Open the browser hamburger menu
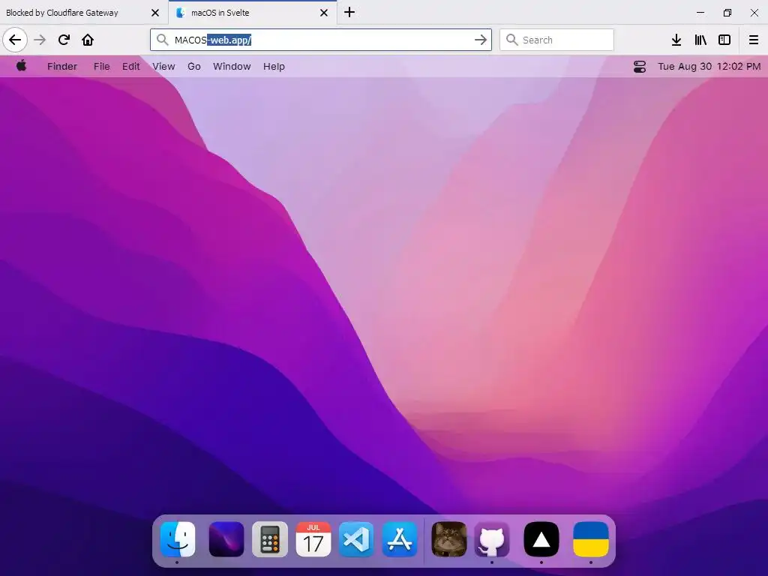768x576 pixels. point(753,40)
